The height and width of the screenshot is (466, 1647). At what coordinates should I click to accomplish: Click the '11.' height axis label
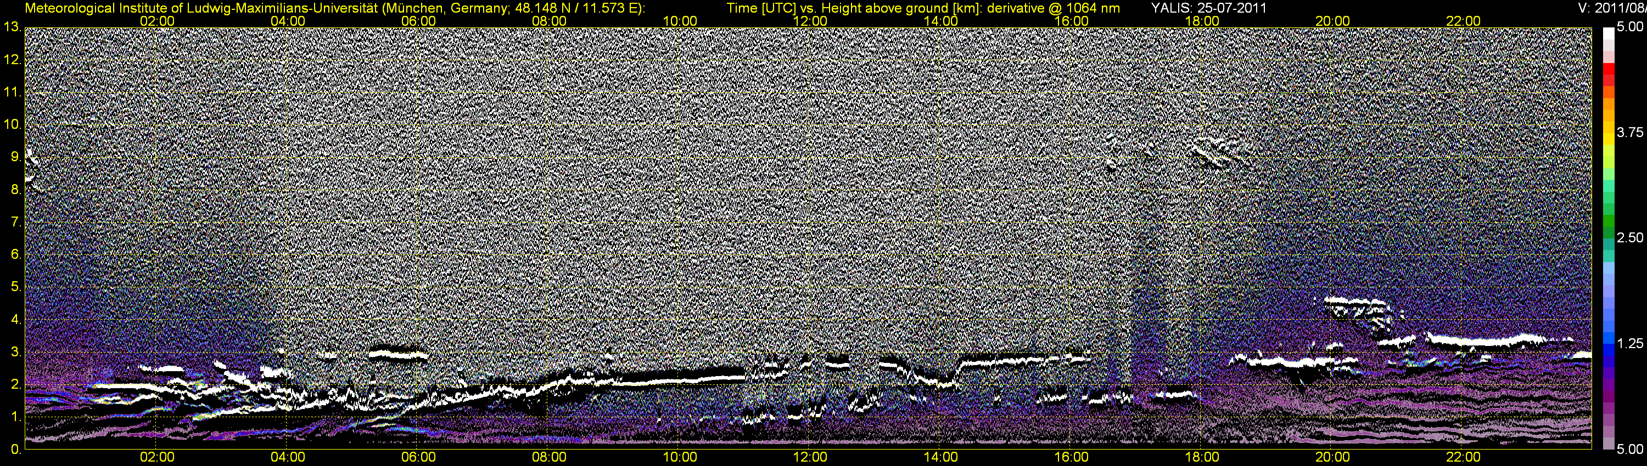13,93
